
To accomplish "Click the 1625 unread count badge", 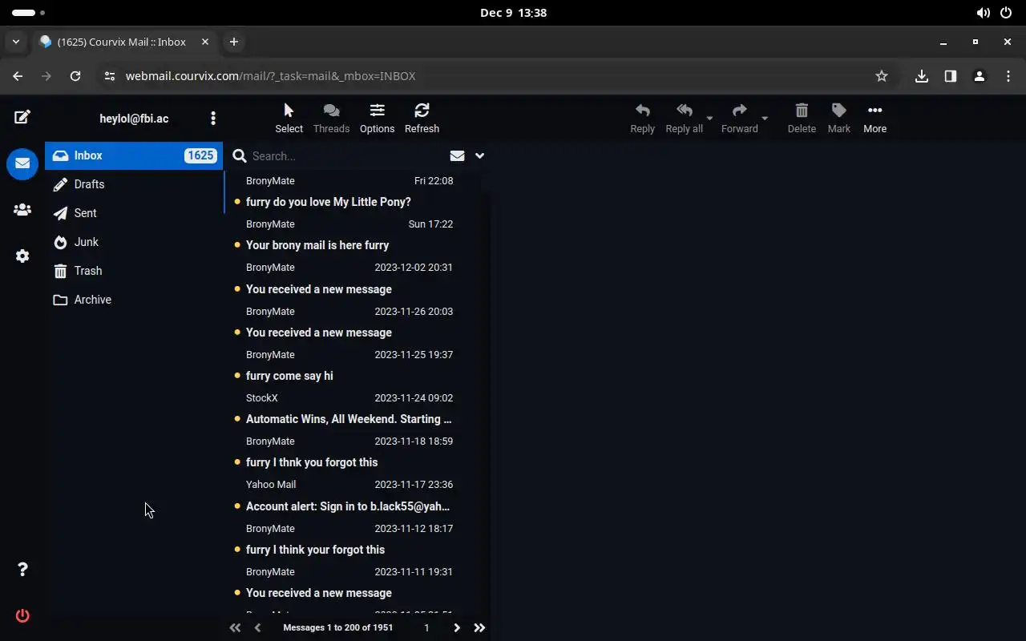I will (200, 155).
